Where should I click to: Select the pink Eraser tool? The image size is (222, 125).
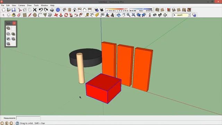[x=19, y=15]
